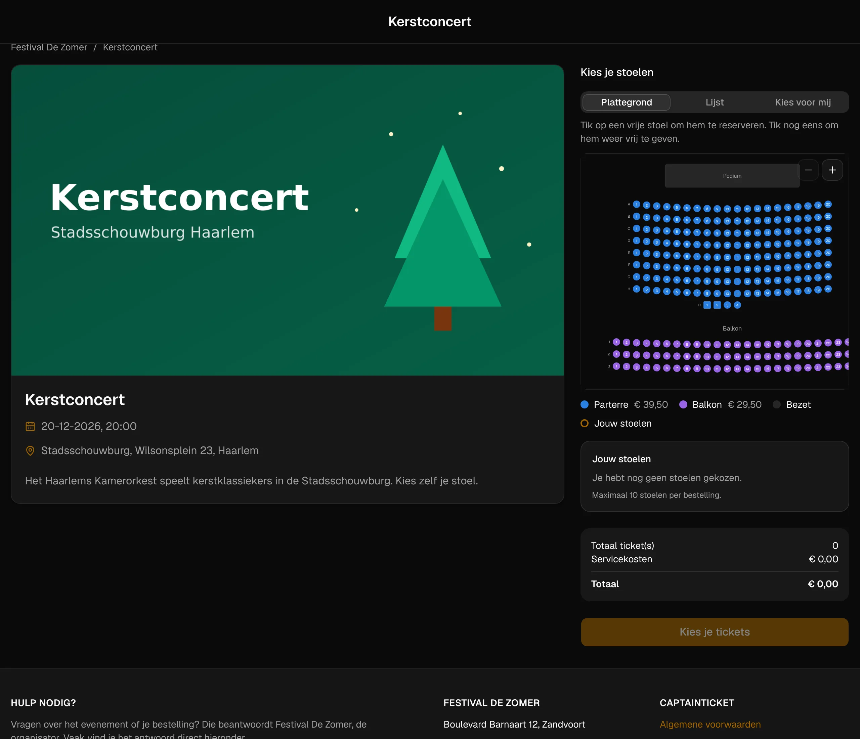Click the Kies je tickets button
Screen dimensions: 860x739
pyautogui.click(x=714, y=632)
